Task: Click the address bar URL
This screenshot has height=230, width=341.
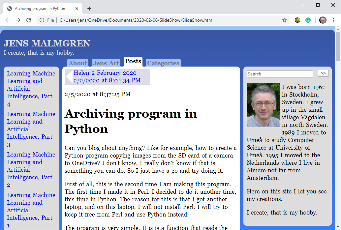Action: click(136, 20)
